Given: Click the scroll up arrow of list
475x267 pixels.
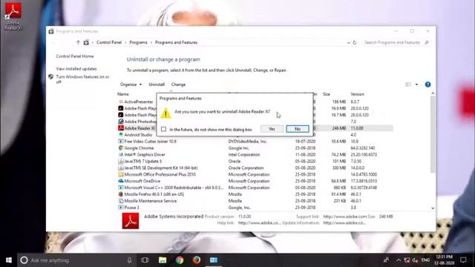Looking at the screenshot, I should [433, 93].
